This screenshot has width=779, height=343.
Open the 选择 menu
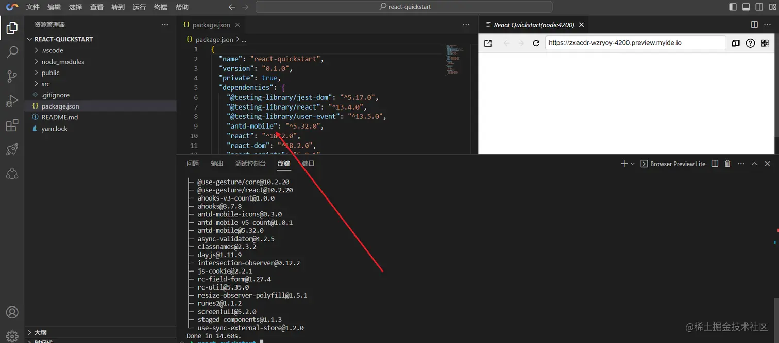(75, 7)
